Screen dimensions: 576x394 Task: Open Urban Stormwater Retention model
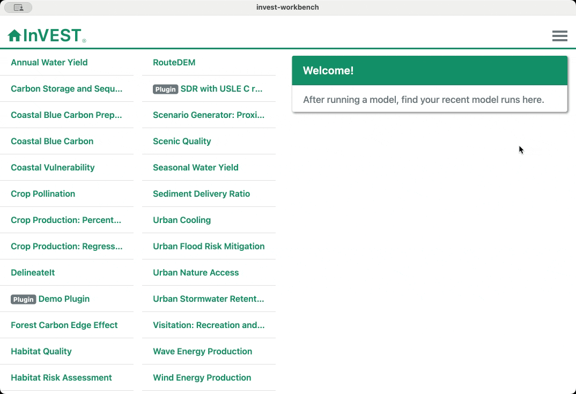[209, 299]
